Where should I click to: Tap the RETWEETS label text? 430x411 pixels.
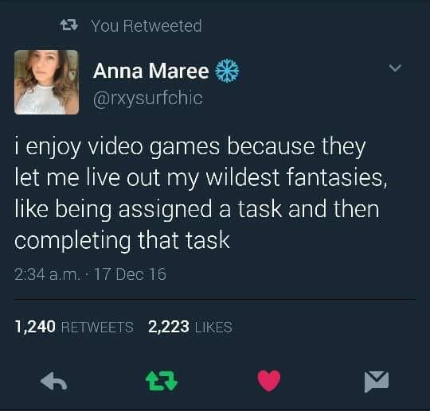tap(97, 328)
